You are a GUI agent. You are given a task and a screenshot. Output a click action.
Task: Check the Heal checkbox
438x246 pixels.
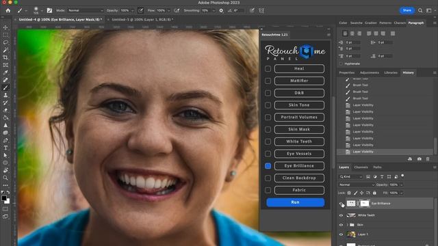click(268, 68)
